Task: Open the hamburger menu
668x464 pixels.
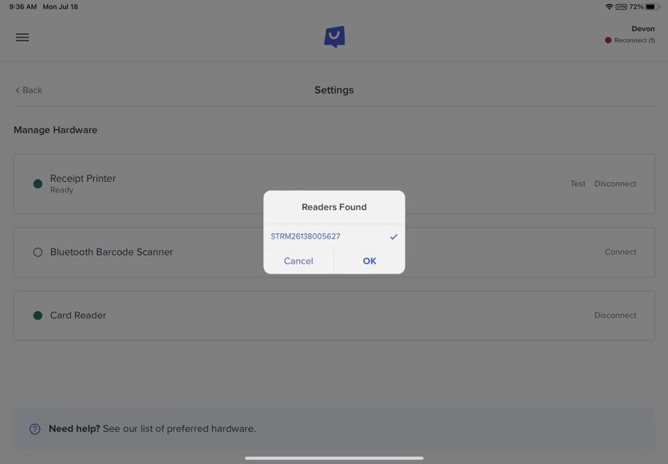Action: pyautogui.click(x=22, y=37)
